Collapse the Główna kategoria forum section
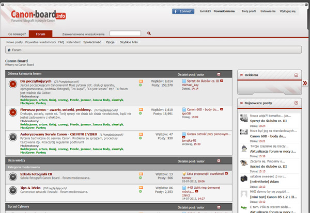The image size is (310, 213). coord(219,74)
